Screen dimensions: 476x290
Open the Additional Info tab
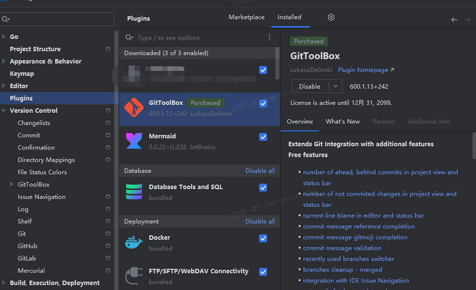pos(429,122)
